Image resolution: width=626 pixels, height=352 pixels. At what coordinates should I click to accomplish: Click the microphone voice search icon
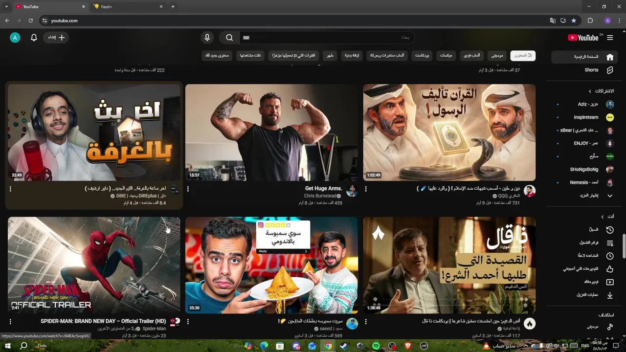[207, 38]
